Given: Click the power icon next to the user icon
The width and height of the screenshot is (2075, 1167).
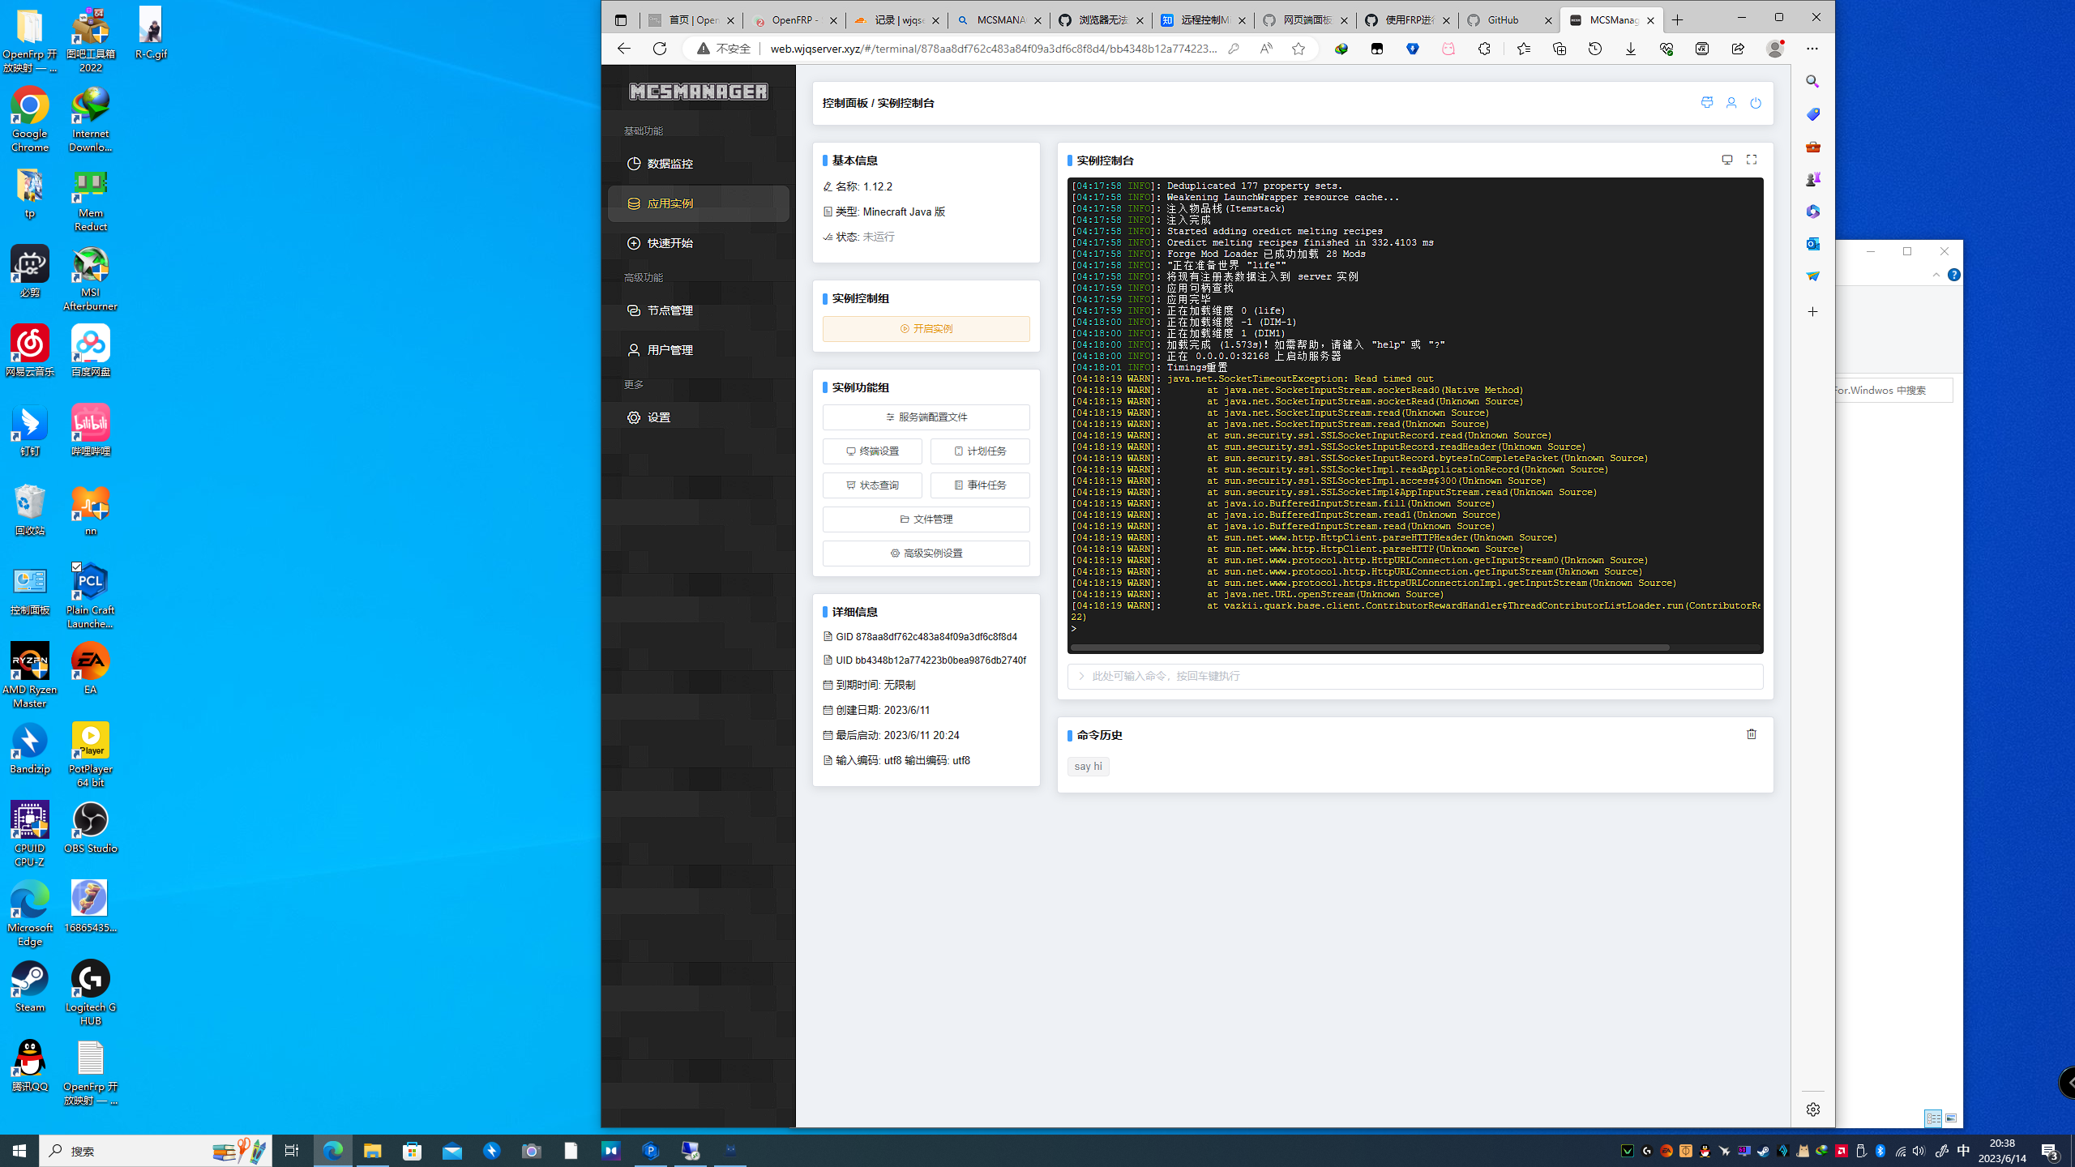Looking at the screenshot, I should (x=1756, y=103).
